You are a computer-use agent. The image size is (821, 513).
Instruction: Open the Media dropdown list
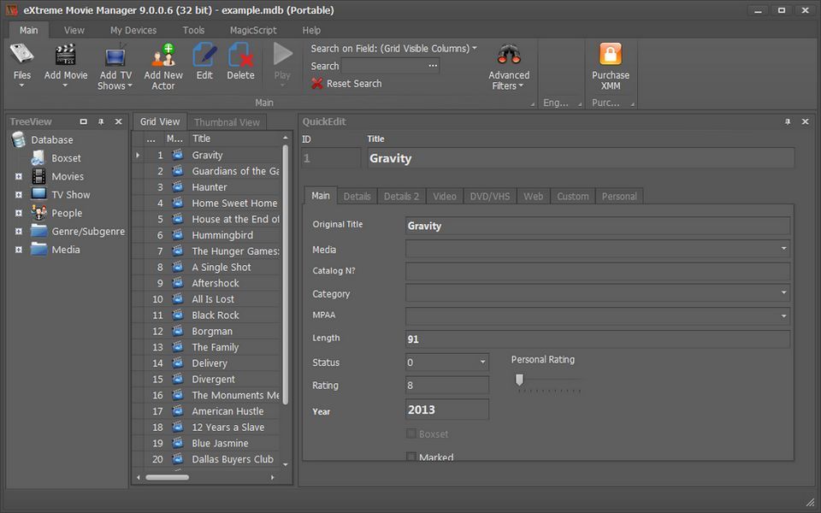coord(783,250)
